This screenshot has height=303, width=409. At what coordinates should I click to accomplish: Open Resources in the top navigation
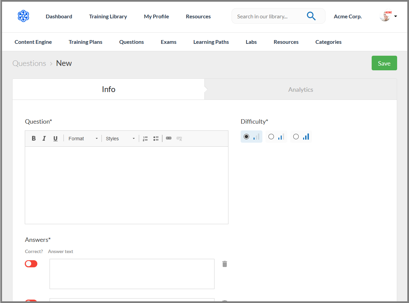[198, 16]
